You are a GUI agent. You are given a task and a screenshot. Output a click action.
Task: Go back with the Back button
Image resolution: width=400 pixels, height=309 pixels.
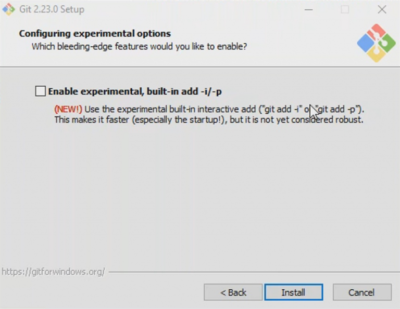tap(233, 292)
